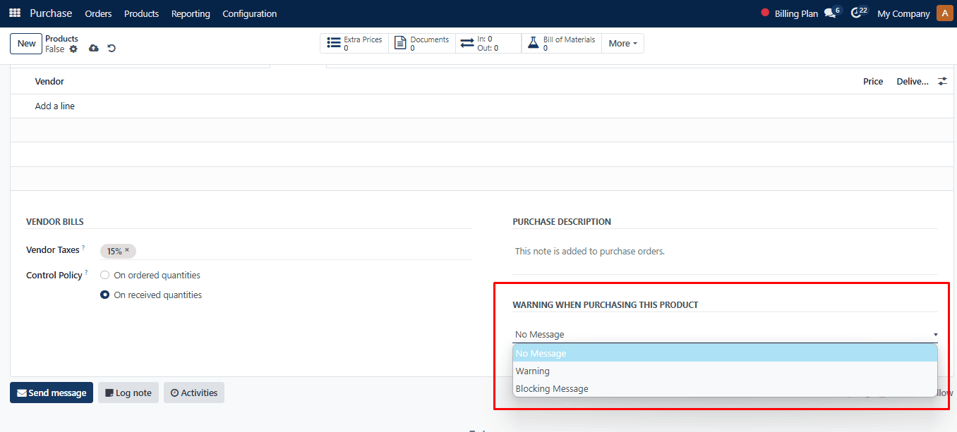
Task: Click the Purchase app title
Action: 51,13
